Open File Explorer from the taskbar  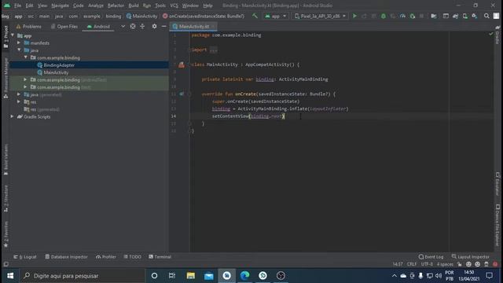point(191,276)
